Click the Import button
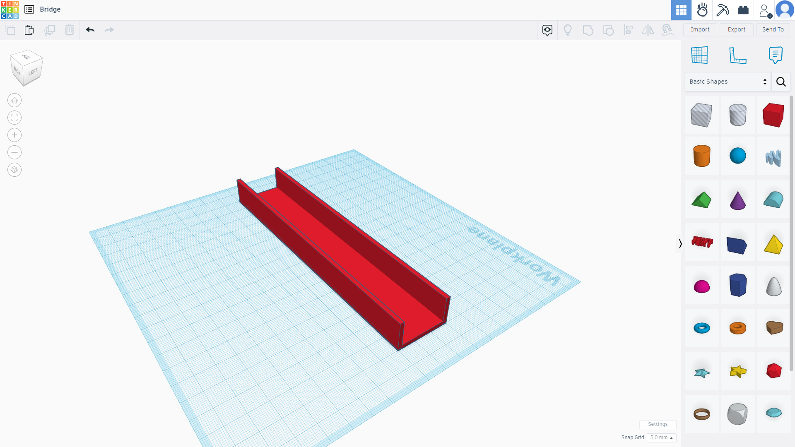Screen dimensions: 795x447 click(x=700, y=29)
